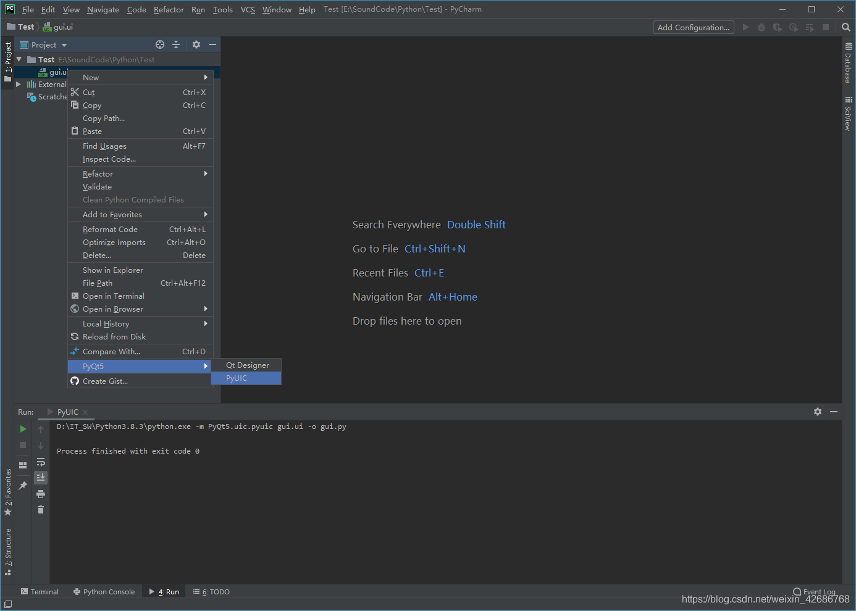Viewport: 856px width, 611px height.
Task: Expand the PyQt5 submenu entry
Action: 140,366
